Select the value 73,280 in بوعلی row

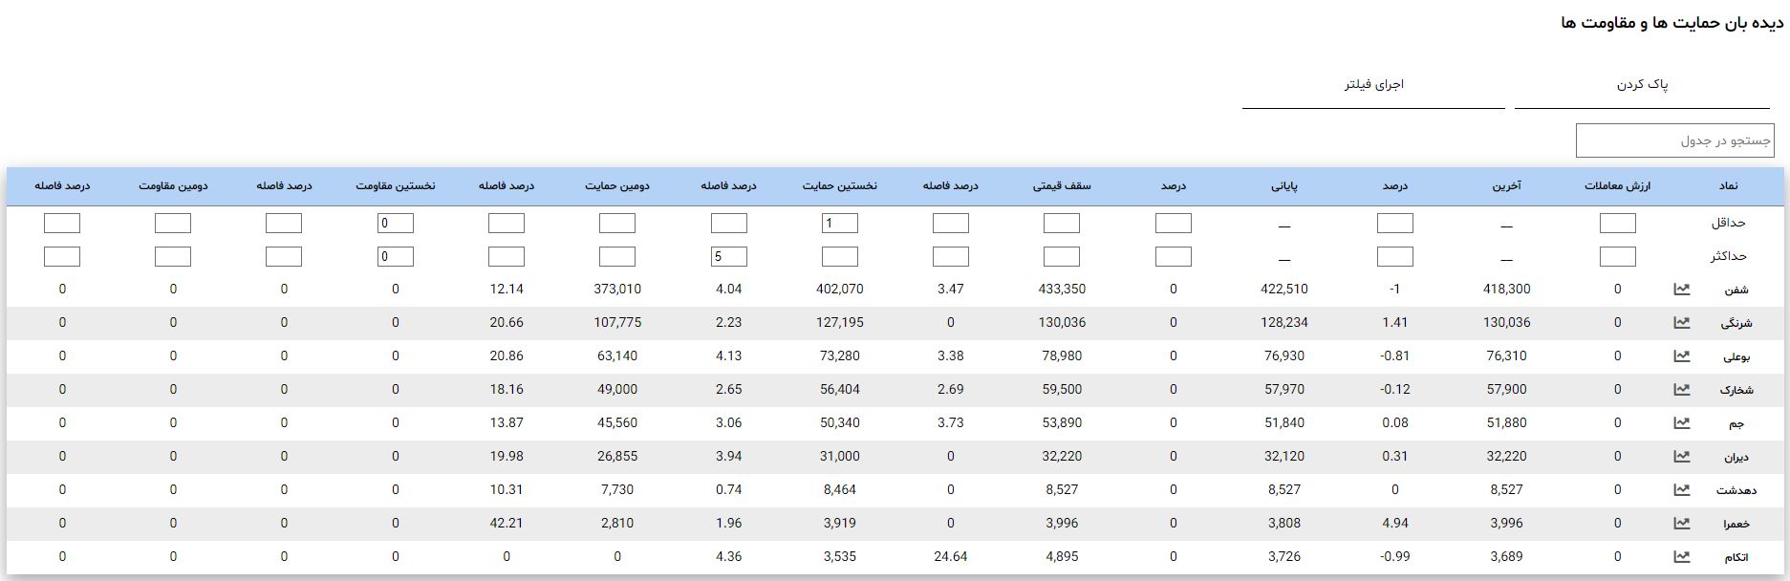click(840, 355)
